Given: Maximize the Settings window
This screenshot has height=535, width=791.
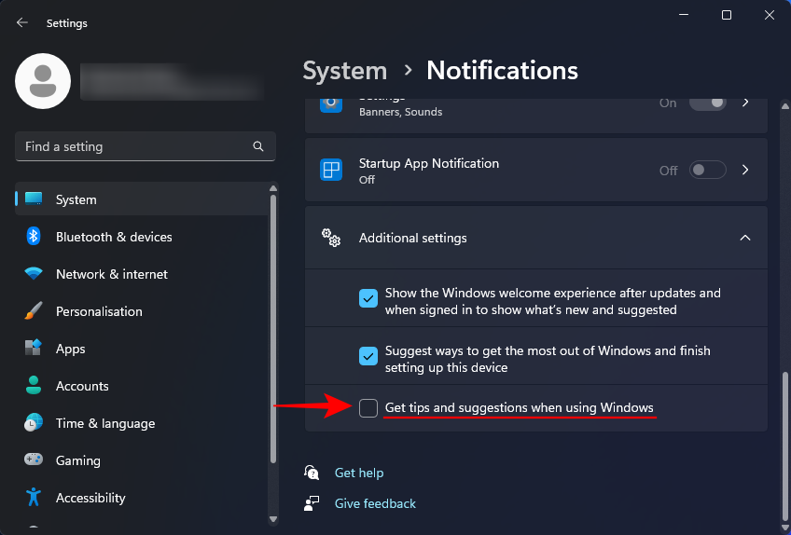Looking at the screenshot, I should pyautogui.click(x=727, y=15).
